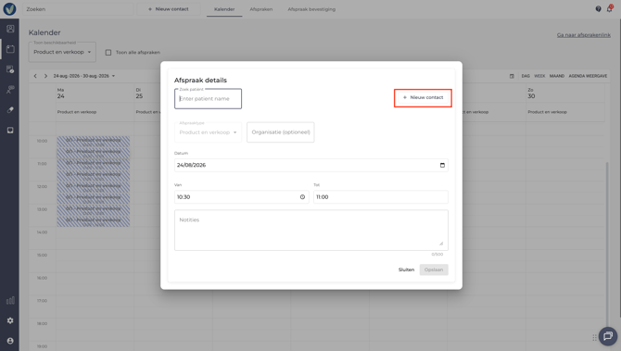This screenshot has width=621, height=351.
Task: Open settings gear in the sidebar
Action: pyautogui.click(x=10, y=320)
